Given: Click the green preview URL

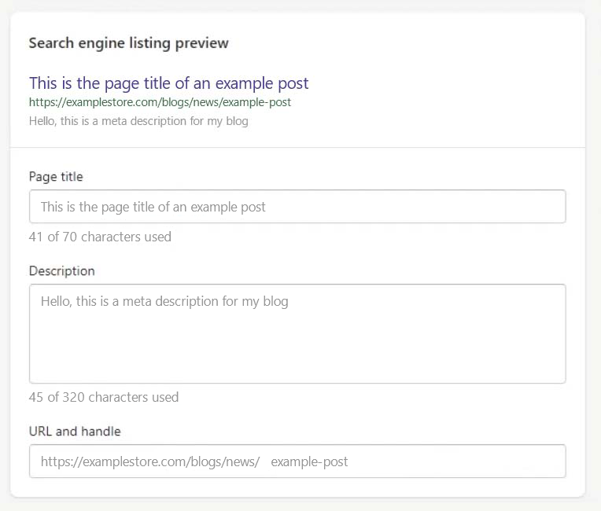Looking at the screenshot, I should coord(160,102).
